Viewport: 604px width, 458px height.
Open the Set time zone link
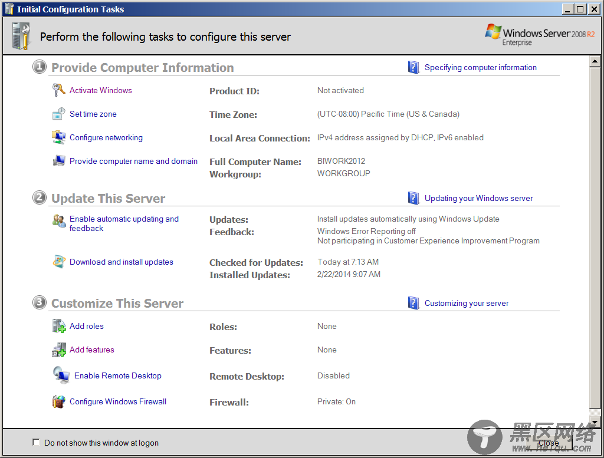pyautogui.click(x=93, y=114)
